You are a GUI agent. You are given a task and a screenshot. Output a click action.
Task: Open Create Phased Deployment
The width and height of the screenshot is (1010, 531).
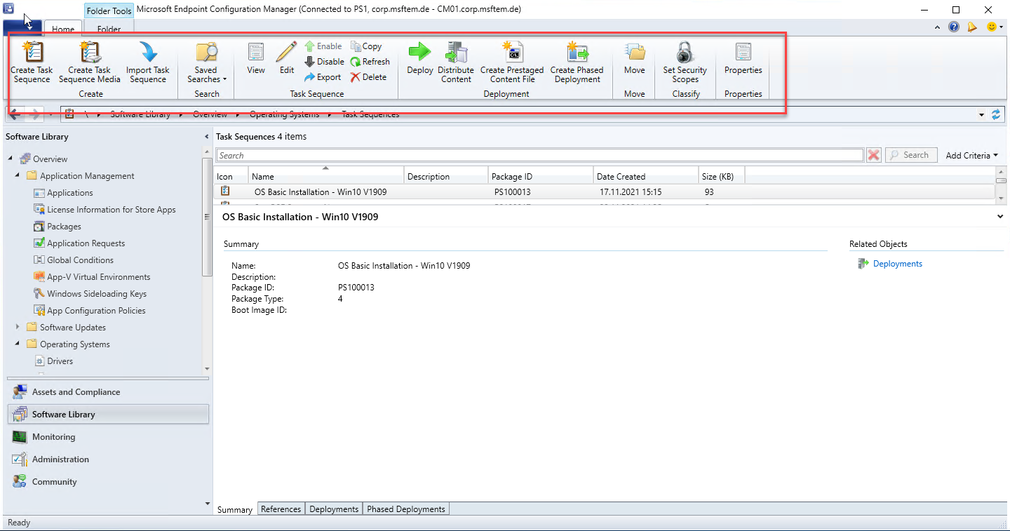point(577,62)
